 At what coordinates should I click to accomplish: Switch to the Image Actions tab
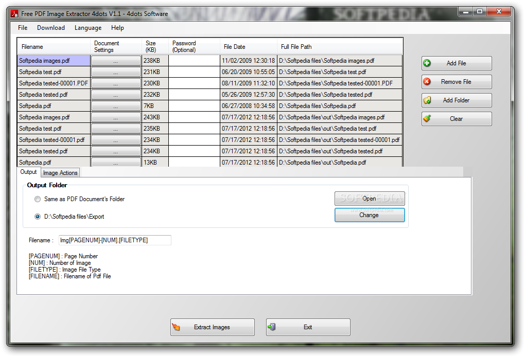tap(60, 173)
